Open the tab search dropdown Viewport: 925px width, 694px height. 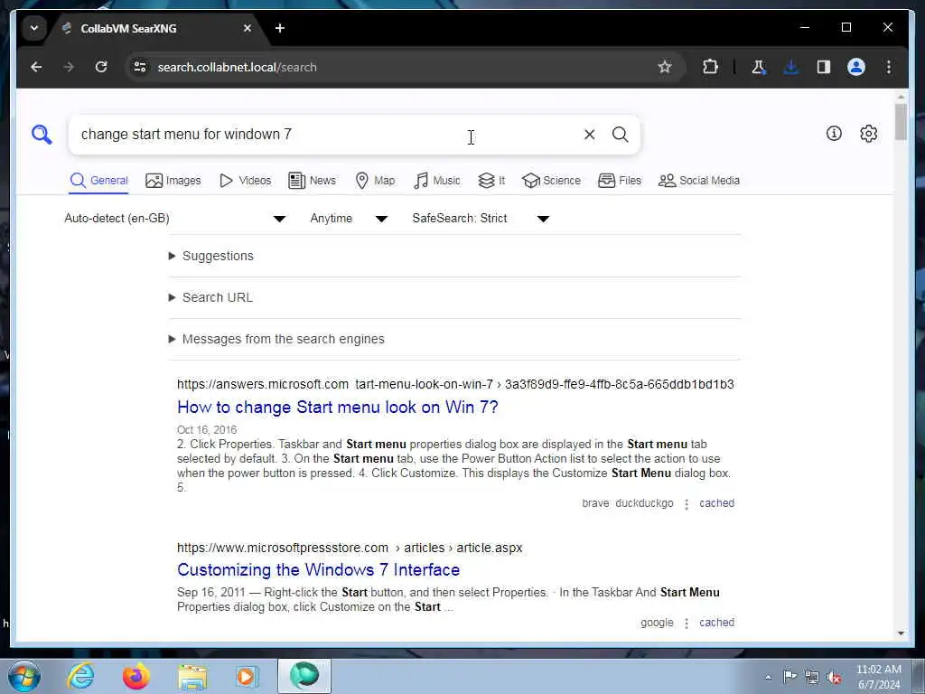[34, 28]
